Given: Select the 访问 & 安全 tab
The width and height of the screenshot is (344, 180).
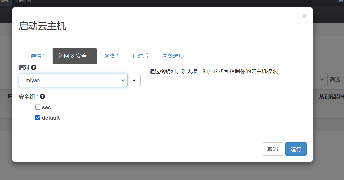Looking at the screenshot, I should (75, 56).
